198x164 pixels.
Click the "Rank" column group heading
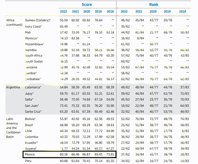coord(154,5)
